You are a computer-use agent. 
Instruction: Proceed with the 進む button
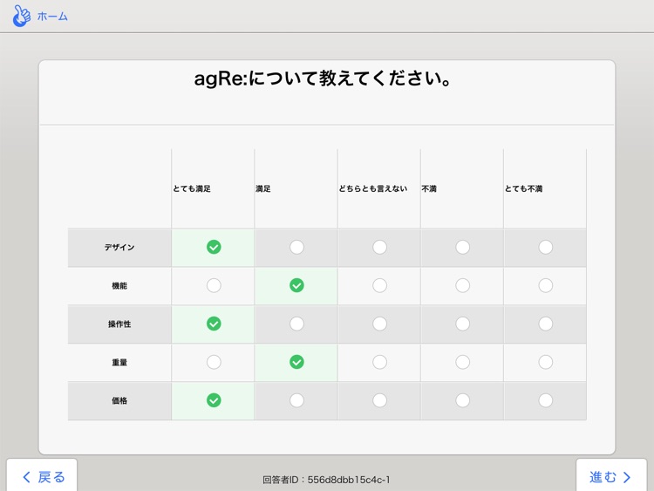click(x=610, y=476)
